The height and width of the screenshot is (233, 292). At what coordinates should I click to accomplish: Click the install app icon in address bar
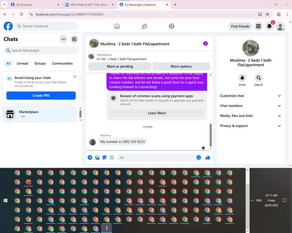coord(260,15)
